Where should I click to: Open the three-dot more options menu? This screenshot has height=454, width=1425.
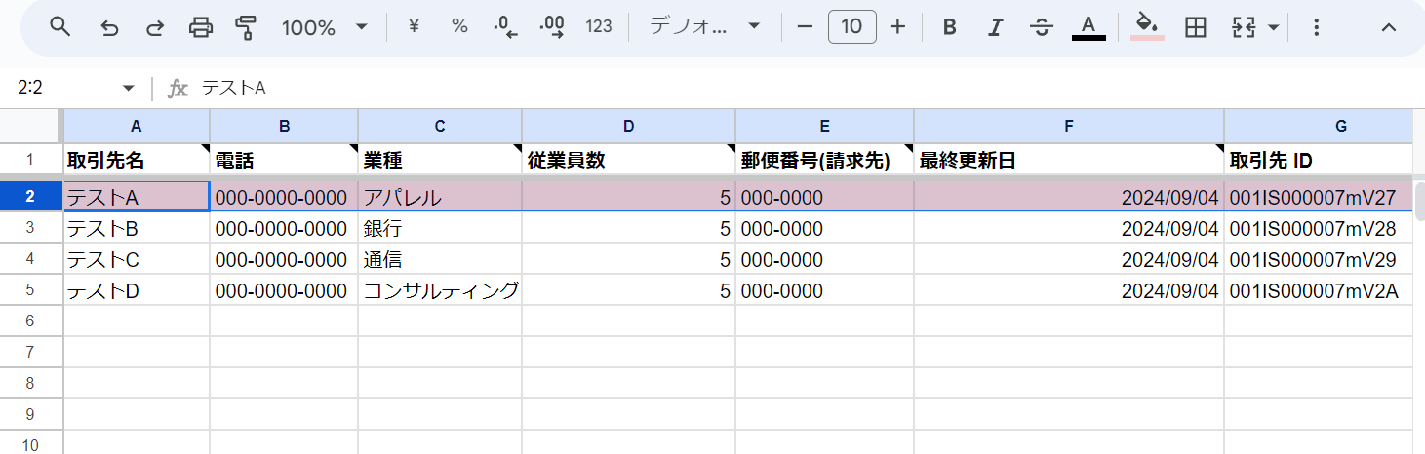1318,27
